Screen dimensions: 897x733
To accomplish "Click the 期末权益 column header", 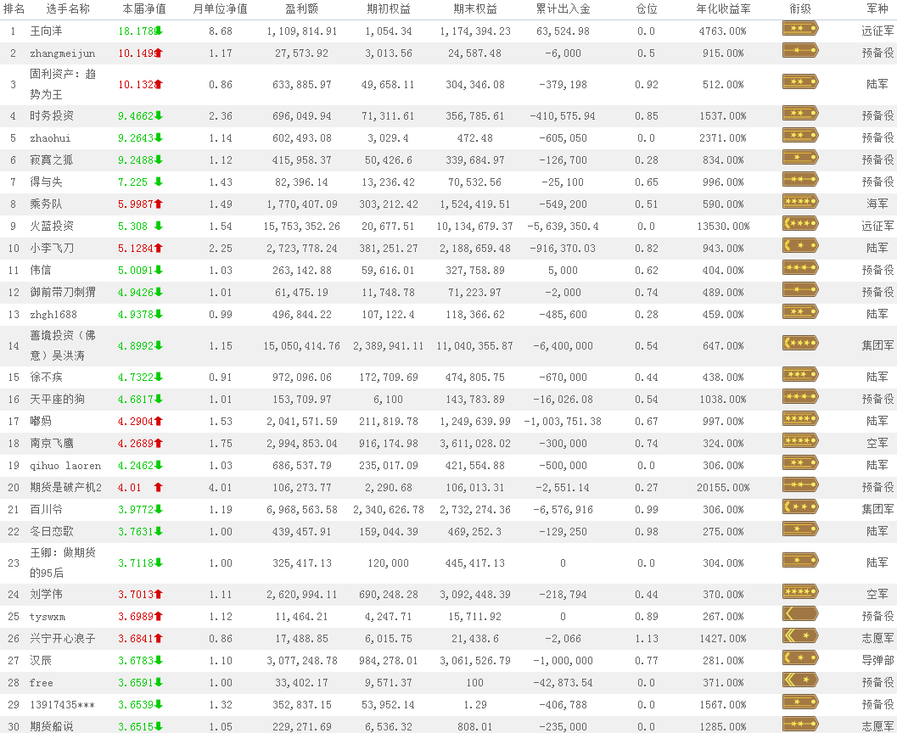I will pyautogui.click(x=475, y=9).
